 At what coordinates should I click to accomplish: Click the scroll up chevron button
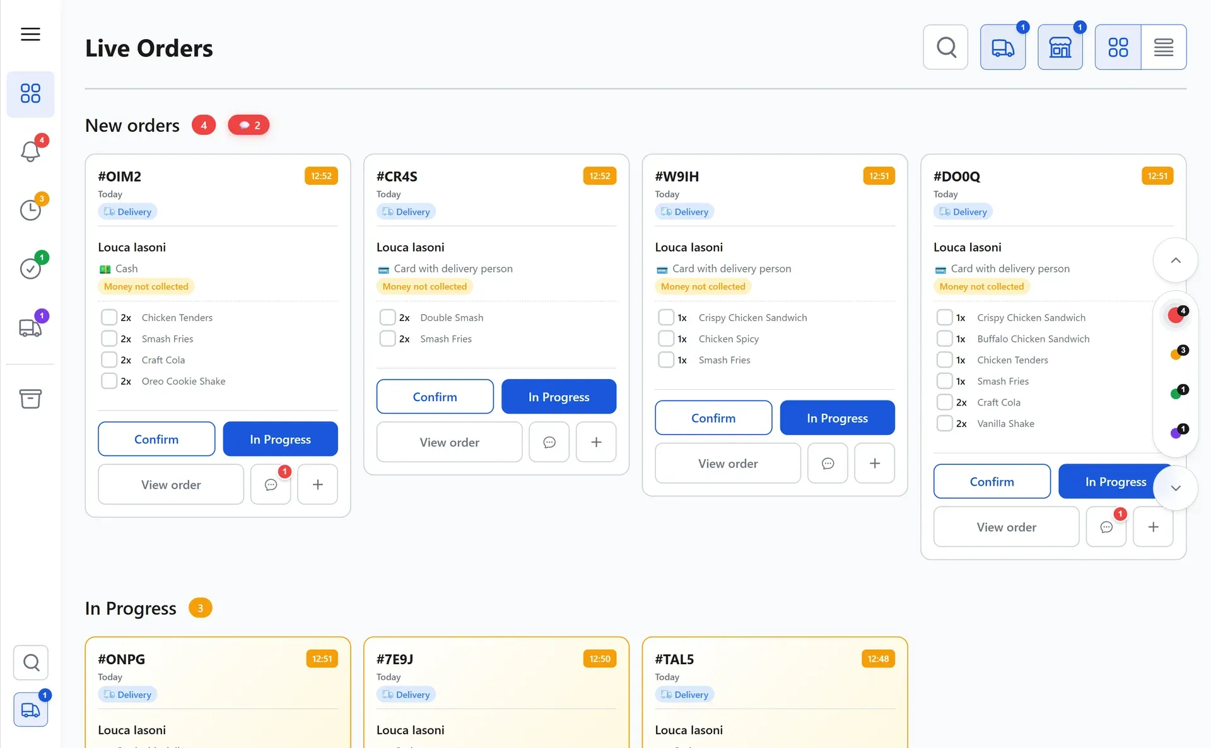[x=1176, y=260]
